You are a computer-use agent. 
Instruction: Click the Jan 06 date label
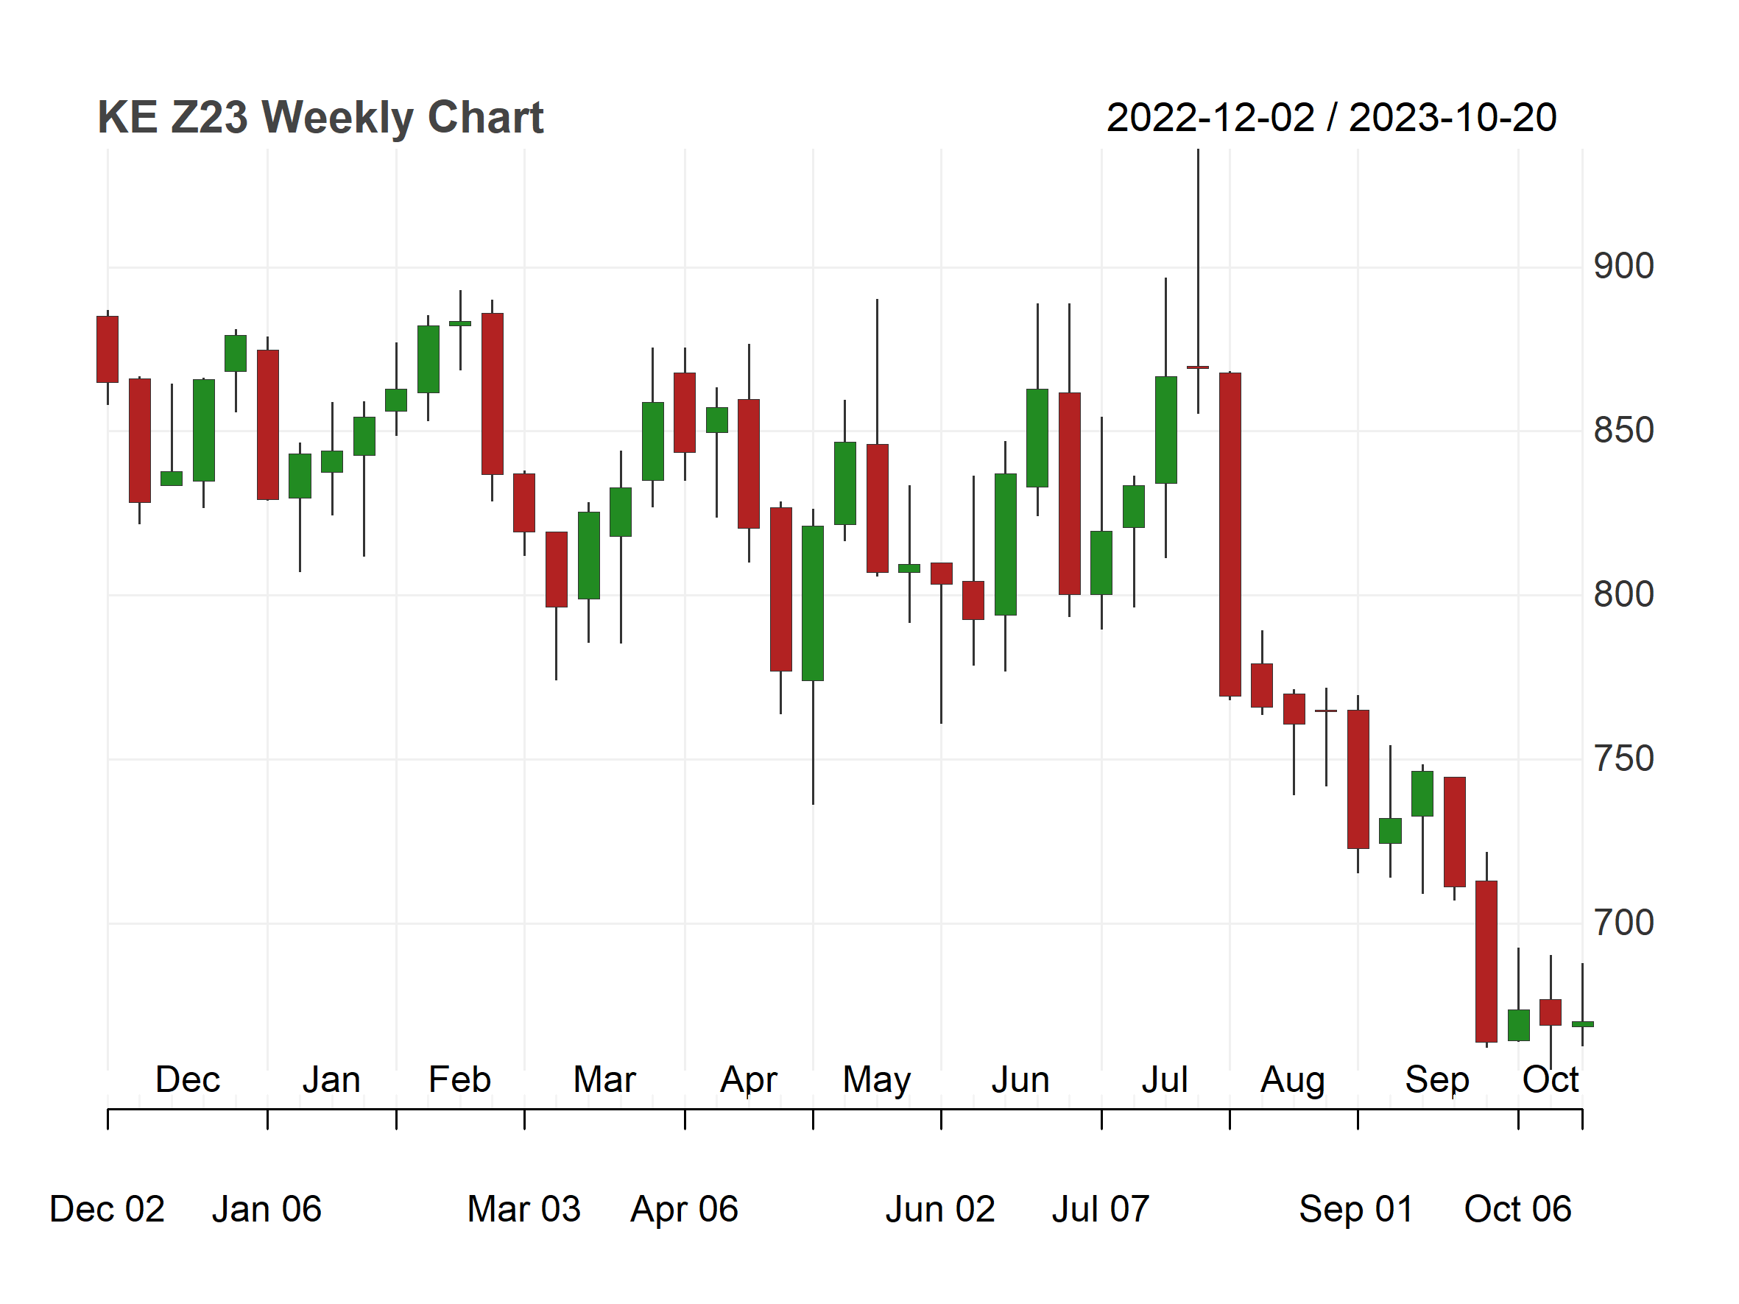coord(267,1209)
